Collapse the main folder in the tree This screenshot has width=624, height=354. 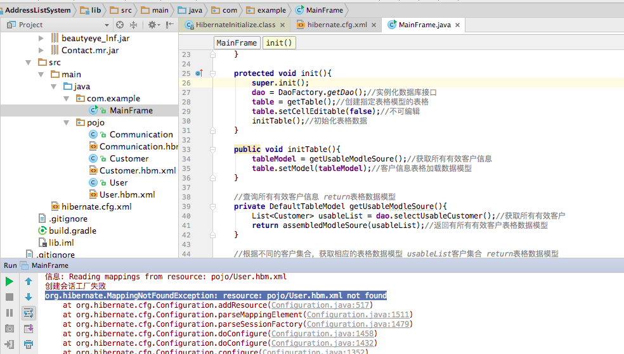41,74
